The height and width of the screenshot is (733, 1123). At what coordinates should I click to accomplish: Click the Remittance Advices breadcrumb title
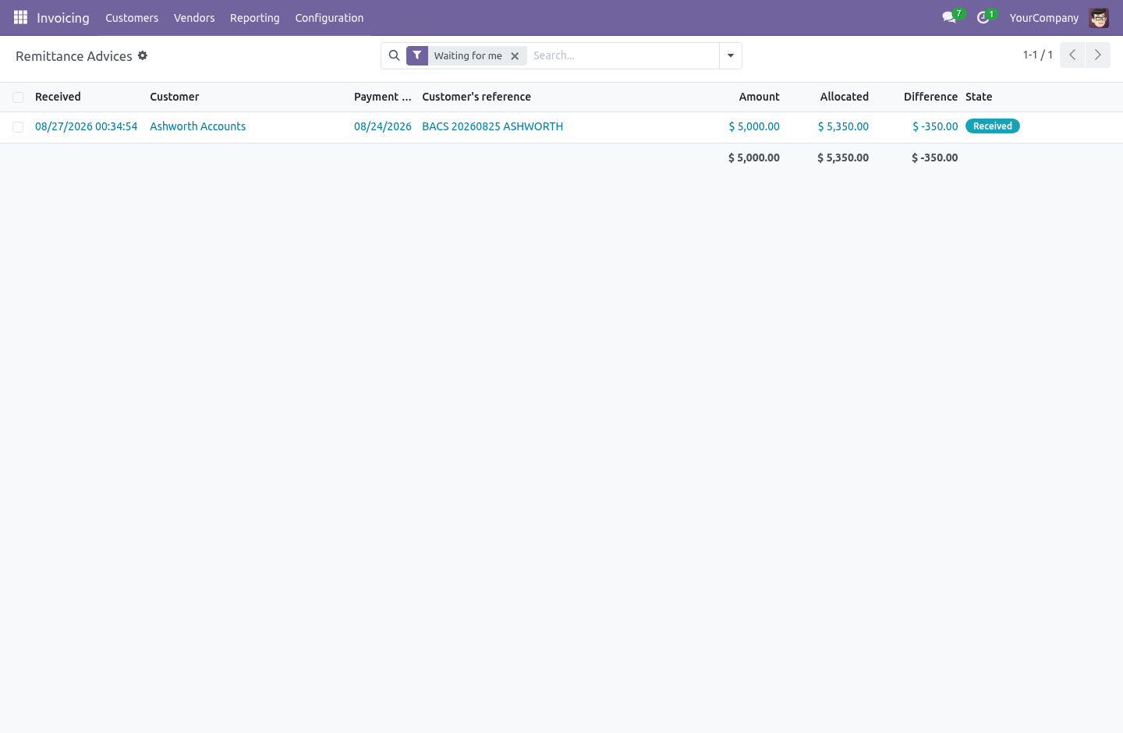pyautogui.click(x=74, y=56)
